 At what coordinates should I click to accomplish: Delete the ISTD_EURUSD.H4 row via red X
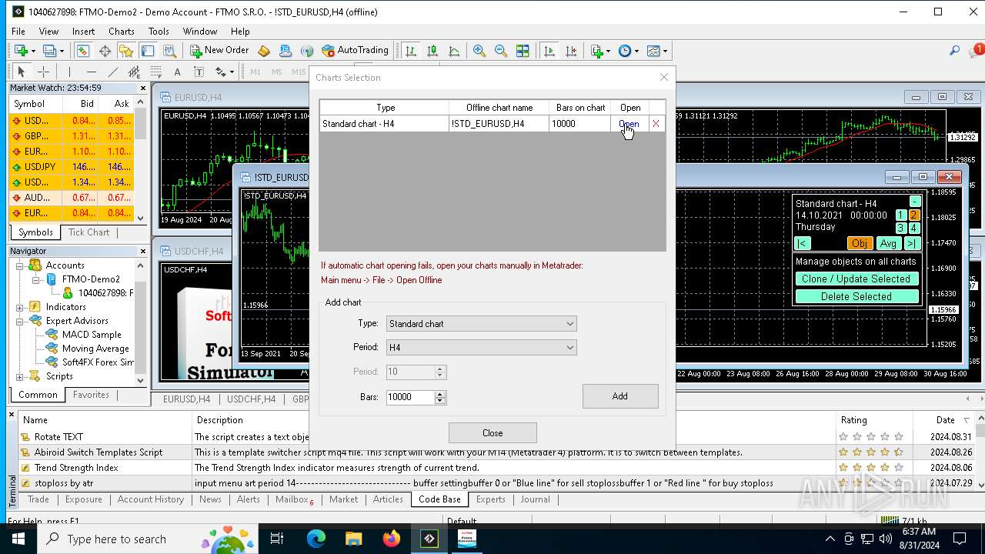[x=656, y=124]
